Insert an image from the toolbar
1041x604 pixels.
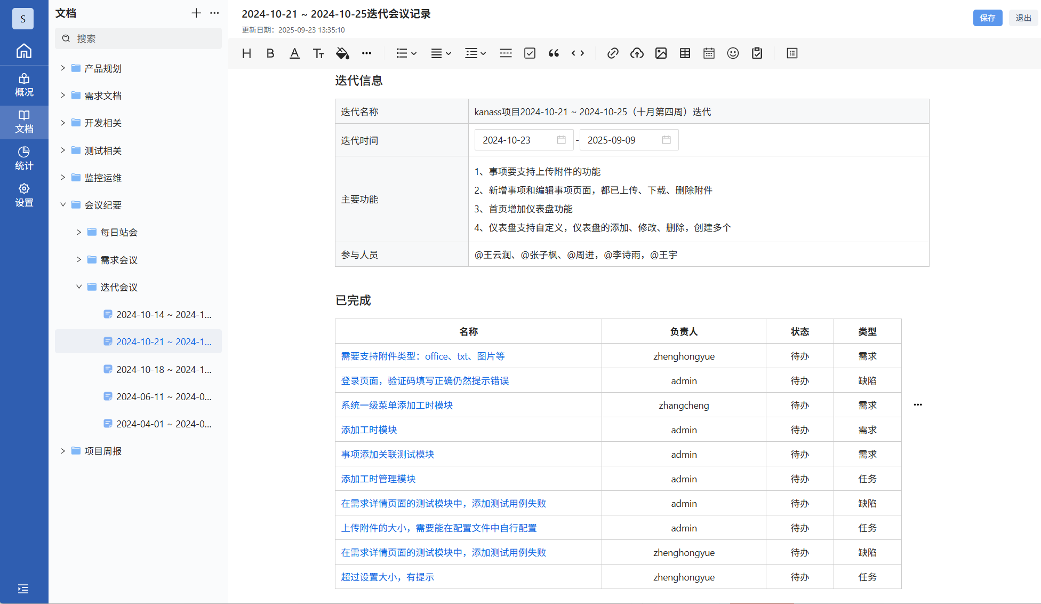click(x=661, y=53)
